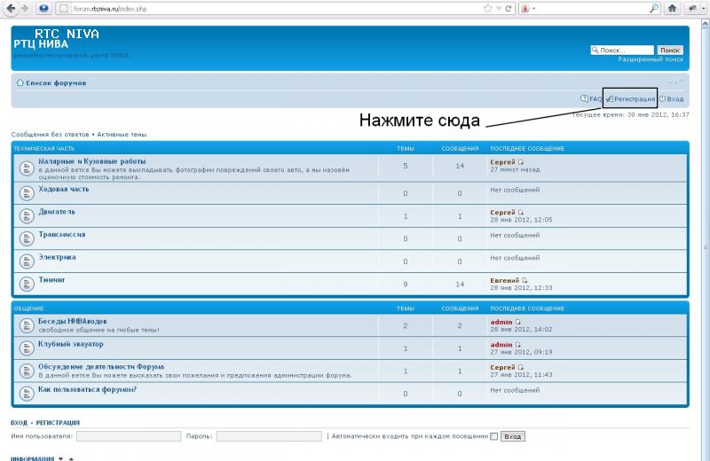710x461 pixels.
Task: Click the forum icon for Малярные и Кузовные работы
Action: point(27,168)
